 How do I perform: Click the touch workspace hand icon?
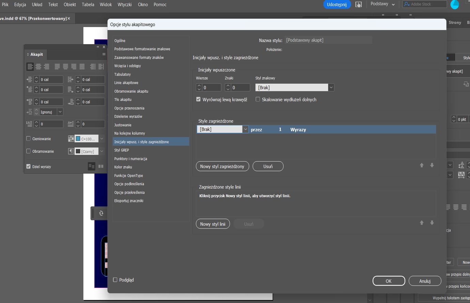[x=358, y=4]
